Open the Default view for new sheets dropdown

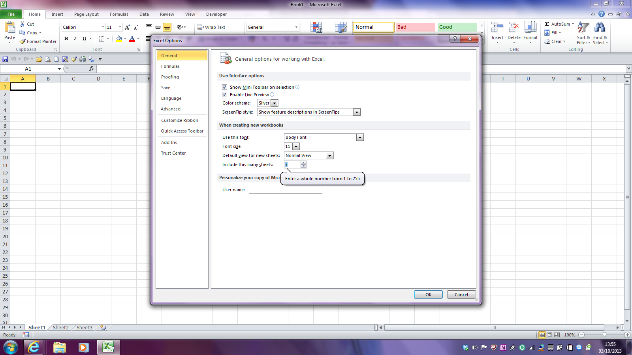point(329,155)
